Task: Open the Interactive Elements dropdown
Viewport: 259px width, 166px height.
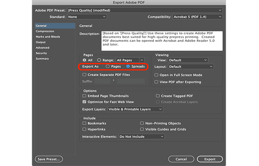Action: 141,136
